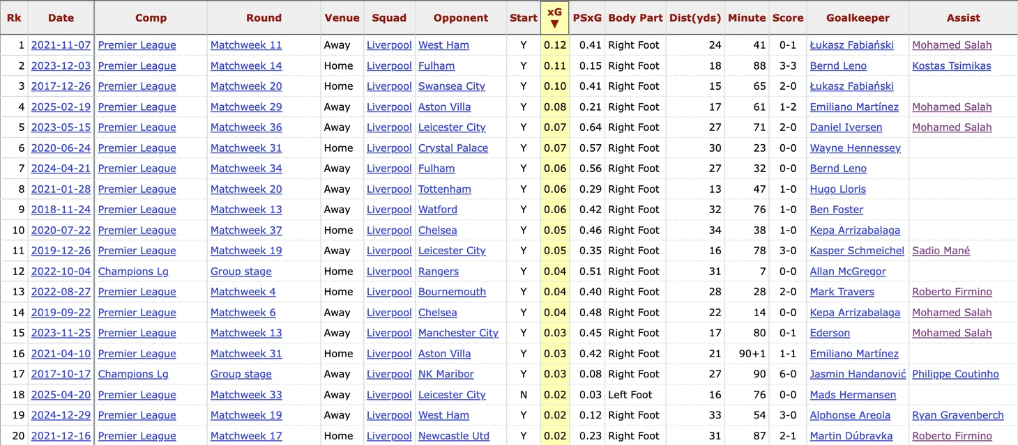Open the NK Maribor opponent link
The width and height of the screenshot is (1018, 445).
pos(446,374)
